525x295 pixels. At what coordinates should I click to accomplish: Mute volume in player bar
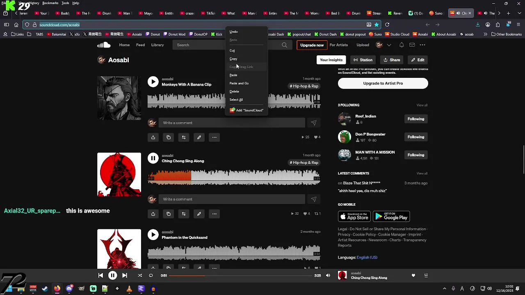328,275
